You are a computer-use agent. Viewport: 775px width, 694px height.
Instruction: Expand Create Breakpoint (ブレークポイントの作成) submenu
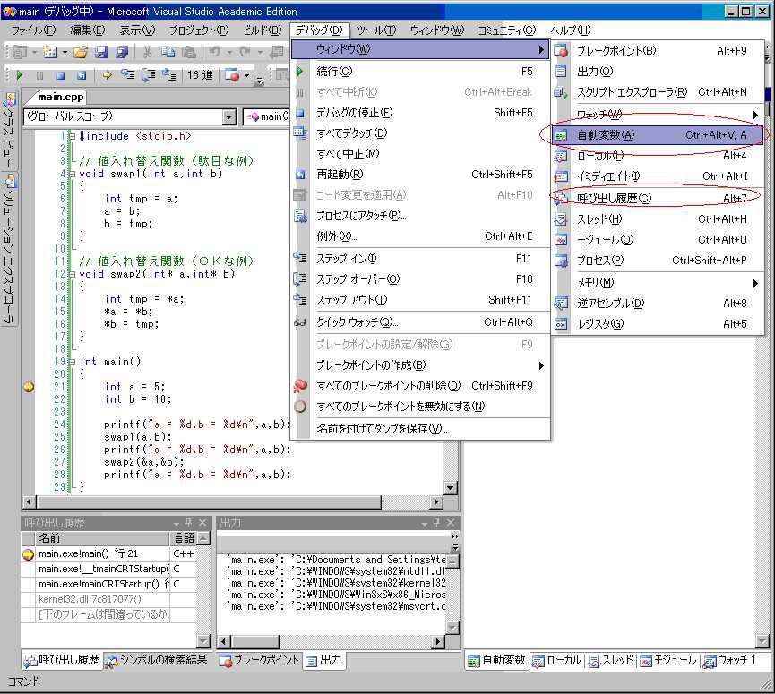[x=420, y=365]
